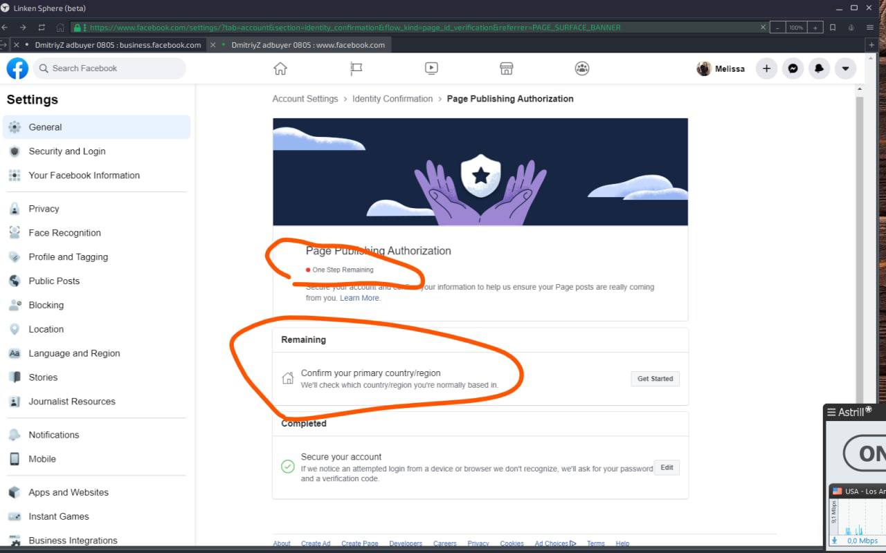This screenshot has width=886, height=553.
Task: Open Face Recognition settings
Action: point(97,233)
